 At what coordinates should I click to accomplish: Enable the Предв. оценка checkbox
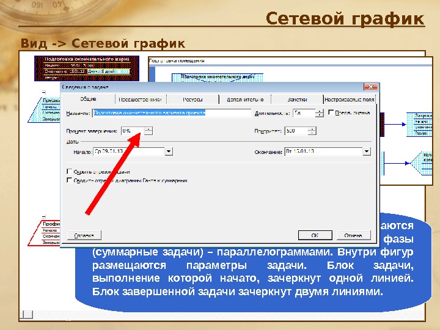click(x=331, y=112)
